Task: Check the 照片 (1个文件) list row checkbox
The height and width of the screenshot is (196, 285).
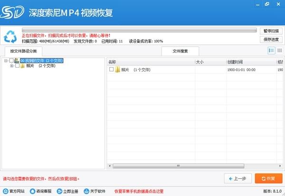Action: tap(112, 69)
